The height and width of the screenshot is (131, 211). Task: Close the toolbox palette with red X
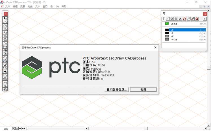click(x=6, y=14)
